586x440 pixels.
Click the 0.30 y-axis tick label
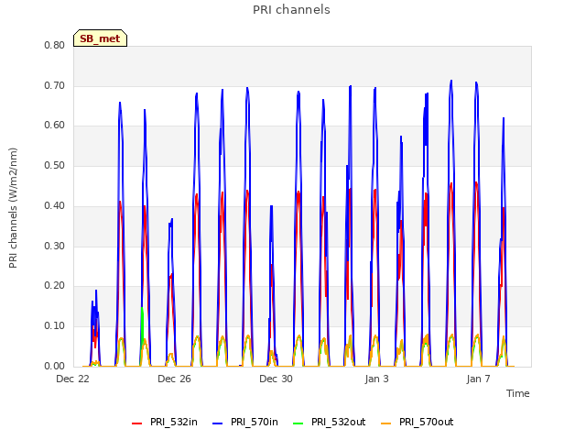coord(55,247)
